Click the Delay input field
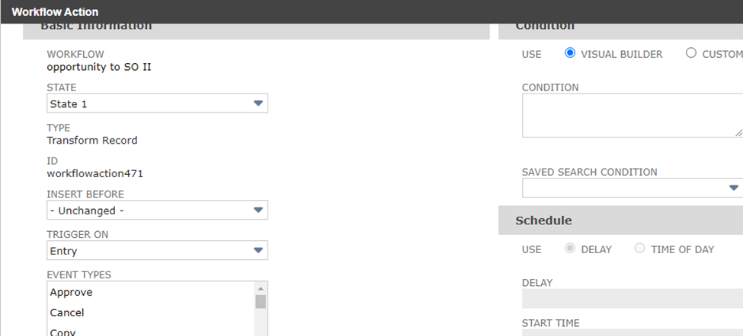Viewport: 743px width, 336px height. (x=633, y=299)
